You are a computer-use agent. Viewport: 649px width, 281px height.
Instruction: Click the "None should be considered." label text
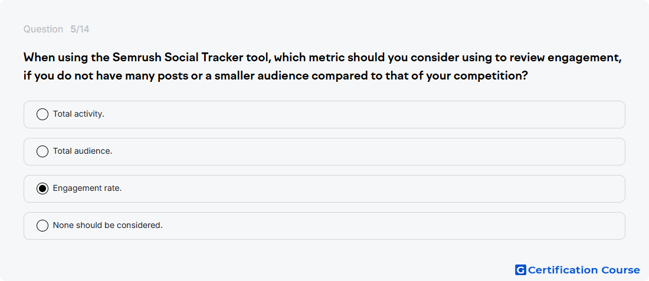pyautogui.click(x=108, y=225)
